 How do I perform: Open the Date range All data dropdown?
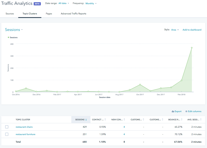[x=64, y=3]
